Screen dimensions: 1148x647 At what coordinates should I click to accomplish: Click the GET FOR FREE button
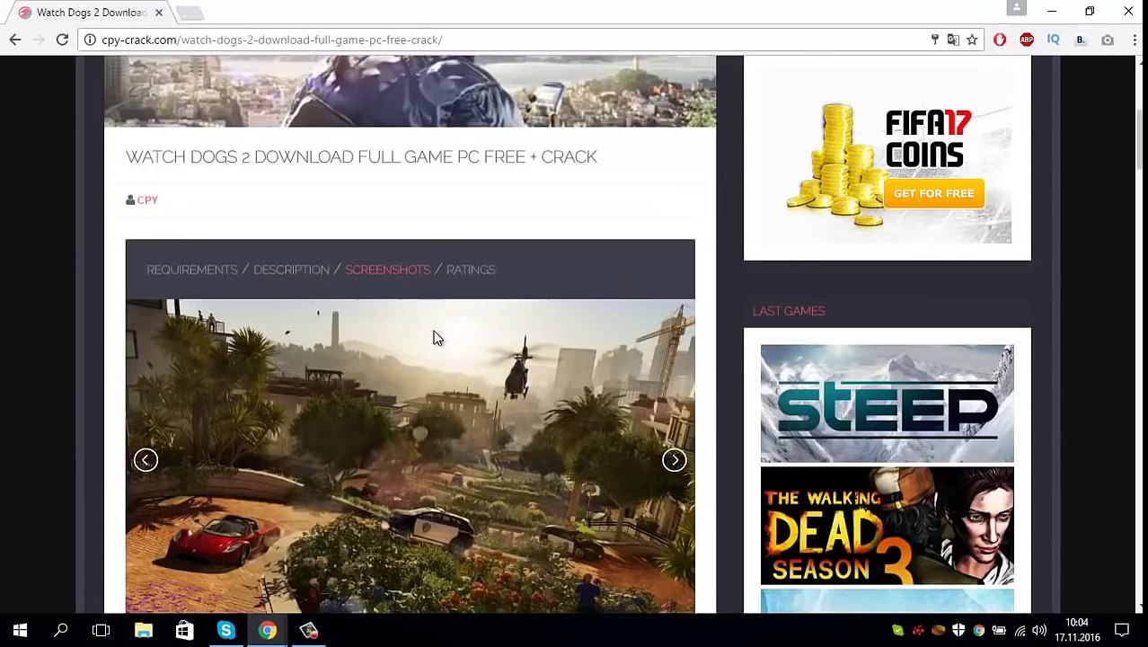pyautogui.click(x=933, y=193)
